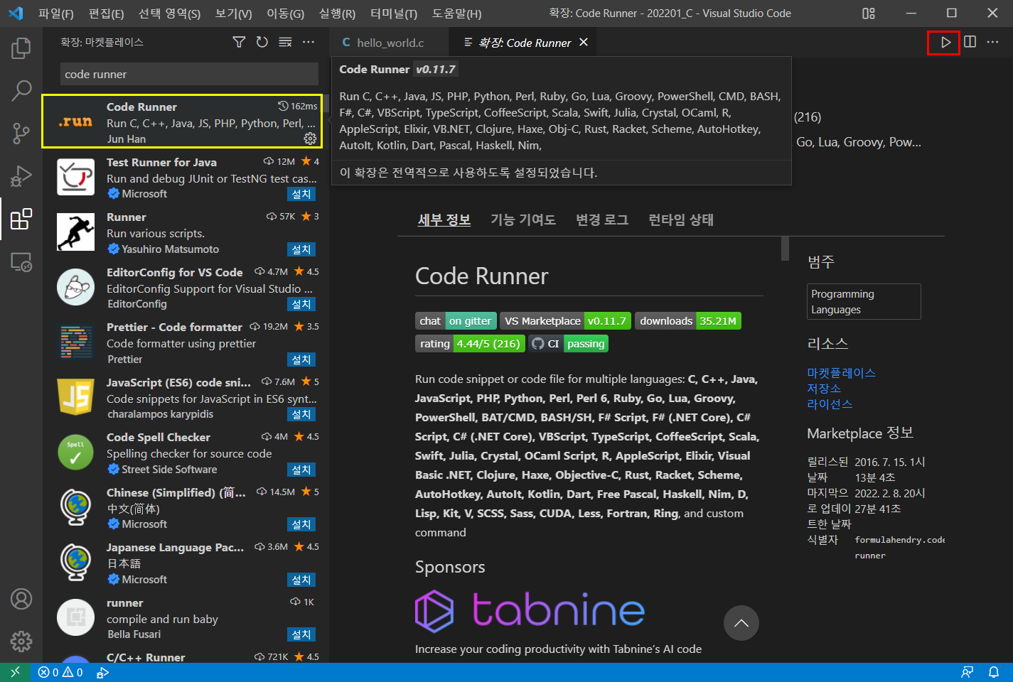
Task: Click the remote window status bar icon
Action: (15, 672)
